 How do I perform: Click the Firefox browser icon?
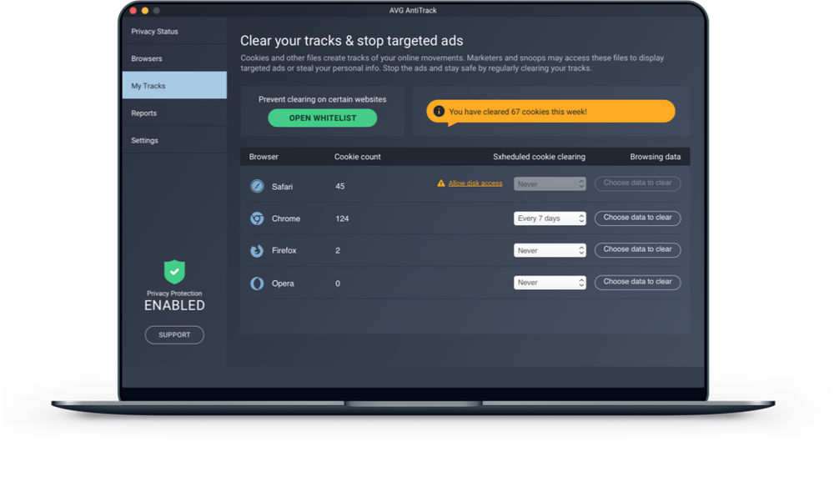pos(257,250)
